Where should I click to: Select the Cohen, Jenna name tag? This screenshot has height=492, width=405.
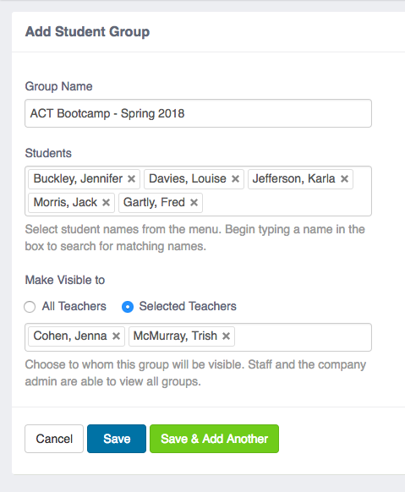point(70,336)
